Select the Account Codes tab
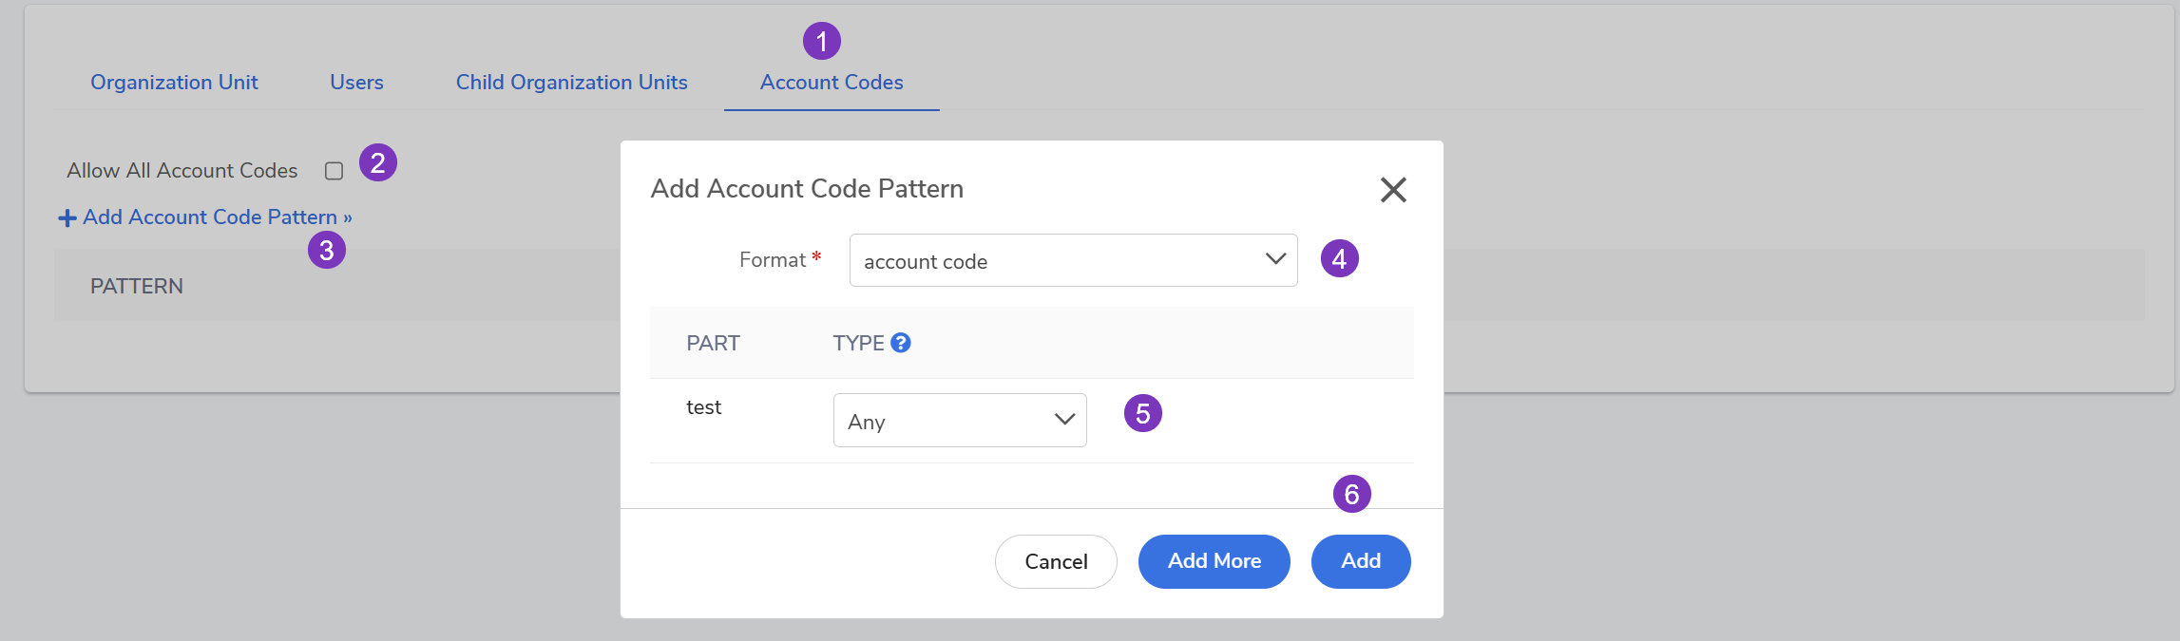Image resolution: width=2180 pixels, height=641 pixels. pyautogui.click(x=832, y=83)
